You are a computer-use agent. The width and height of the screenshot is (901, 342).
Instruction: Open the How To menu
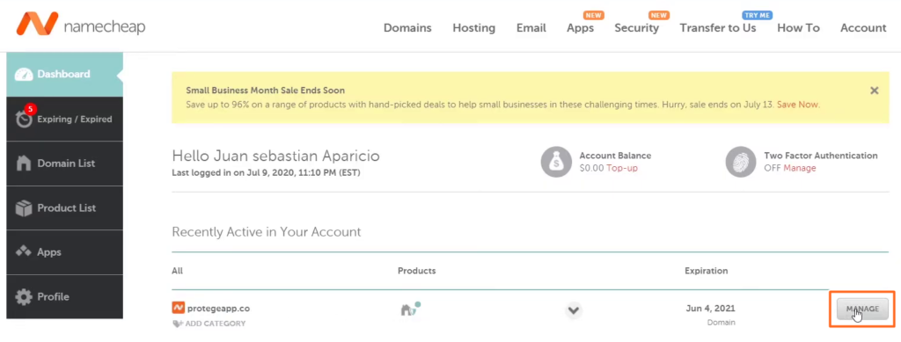click(798, 27)
